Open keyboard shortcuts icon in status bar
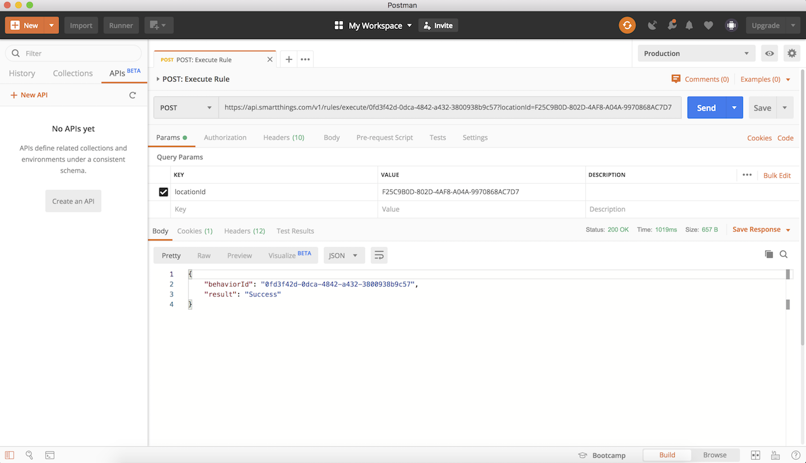 pyautogui.click(x=776, y=455)
